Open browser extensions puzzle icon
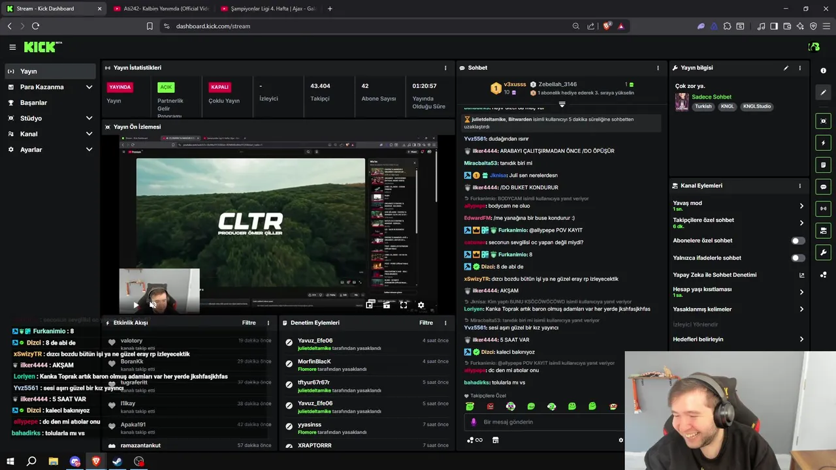This screenshot has width=836, height=470. 727,26
